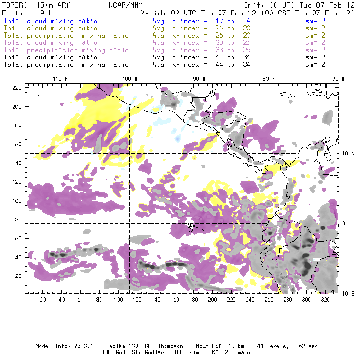Select the olive 'Total precipitation mixing ratio' legend label
The width and height of the screenshot is (357, 357).
(x=66, y=36)
